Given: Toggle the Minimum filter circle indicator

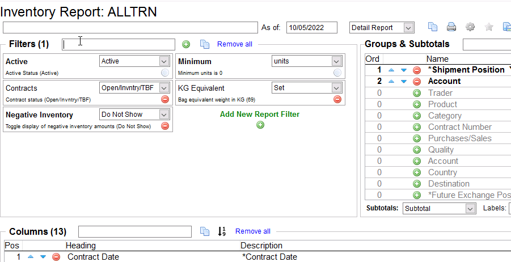Looking at the screenshot, I should click(x=337, y=73).
